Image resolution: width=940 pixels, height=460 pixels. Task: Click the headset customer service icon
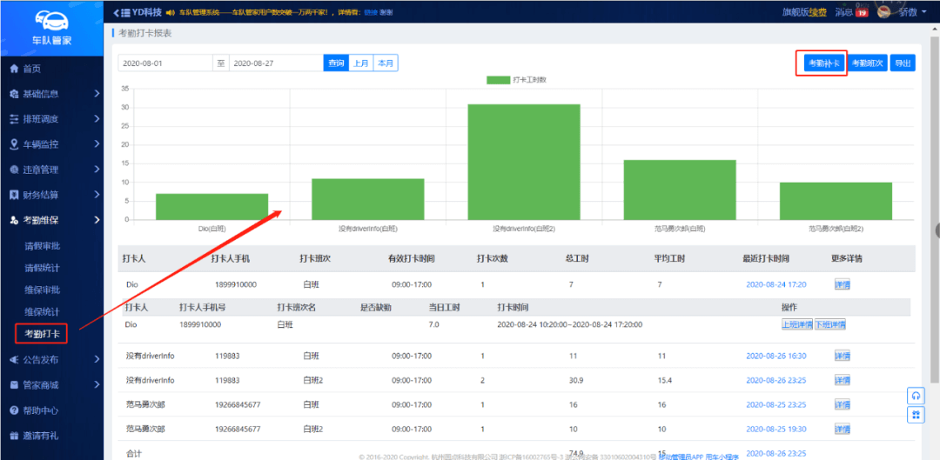(916, 395)
